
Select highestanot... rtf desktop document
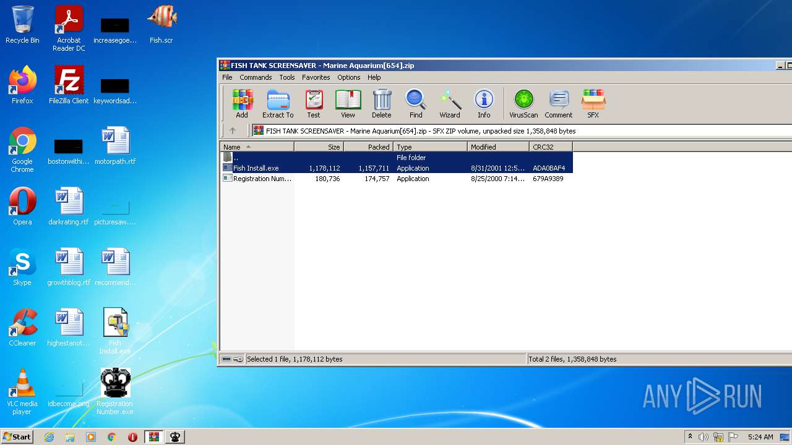(69, 328)
